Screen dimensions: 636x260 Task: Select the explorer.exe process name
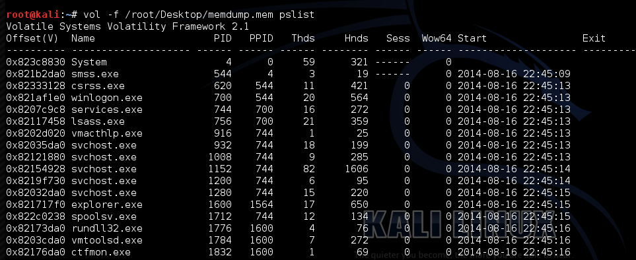[x=107, y=205]
